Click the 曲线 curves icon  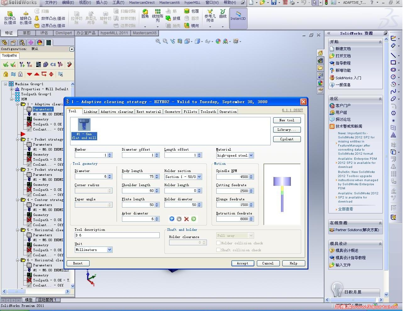click(223, 14)
